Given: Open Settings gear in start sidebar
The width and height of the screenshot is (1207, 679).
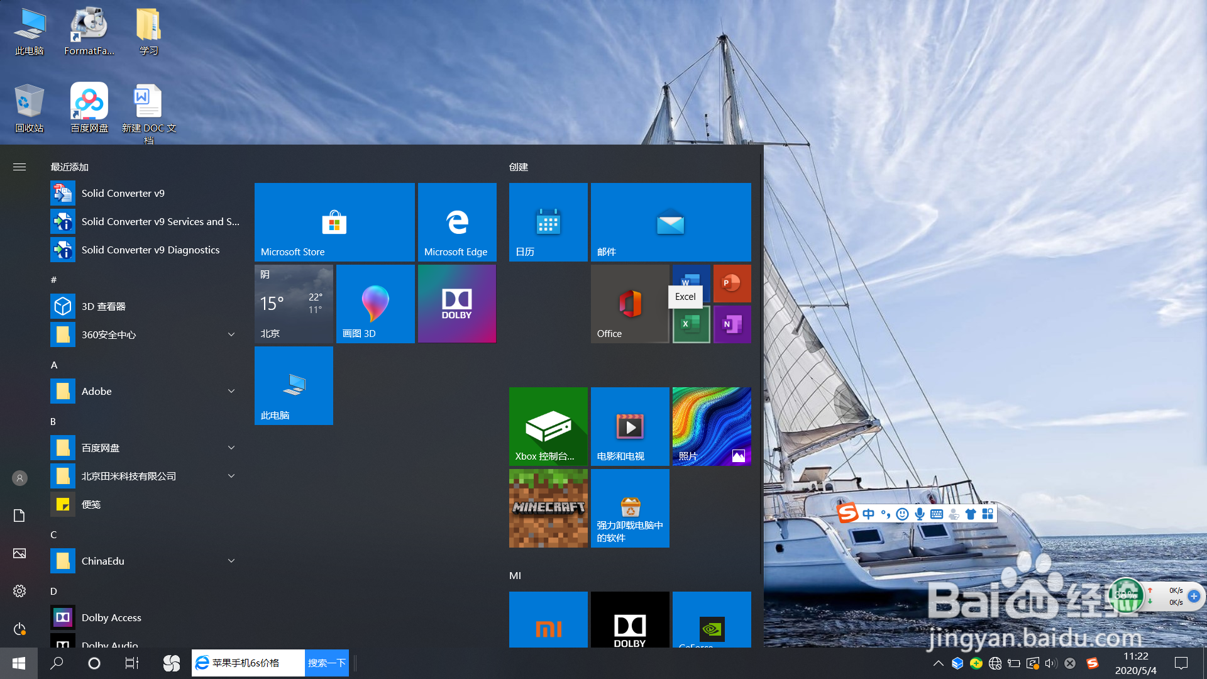Looking at the screenshot, I should coord(19,591).
